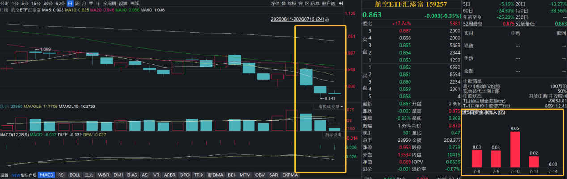567x179 pixels.
Task: Select the MTM indicator tab
Action: (x=245, y=175)
